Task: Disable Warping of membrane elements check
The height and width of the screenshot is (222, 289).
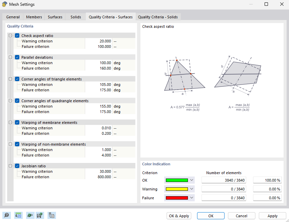Action: pyautogui.click(x=17, y=122)
